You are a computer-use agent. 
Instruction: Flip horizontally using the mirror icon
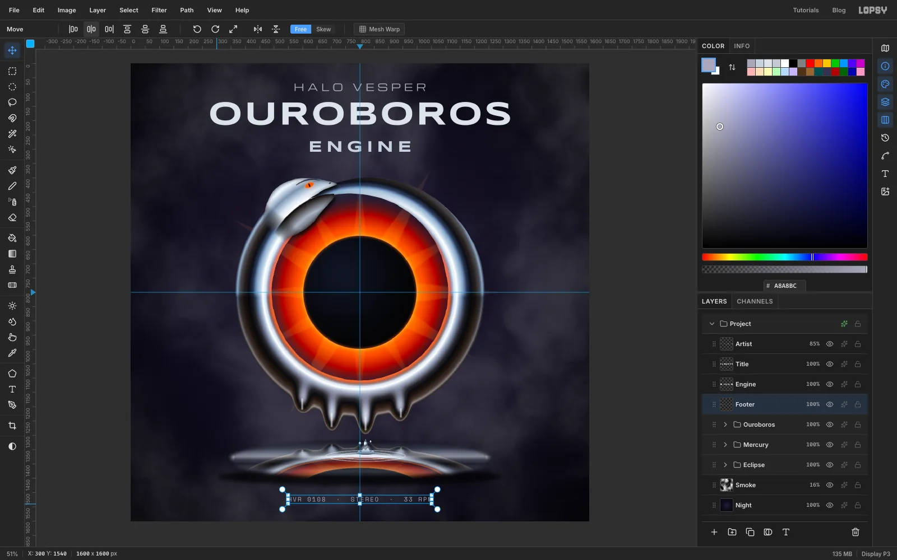(258, 29)
